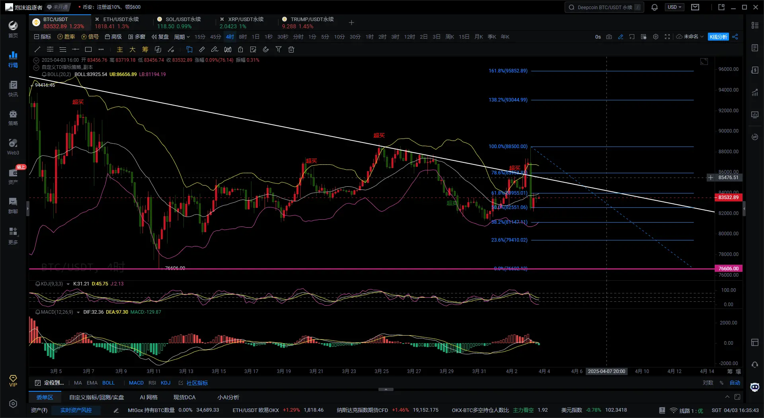Click the screenshot camera icon
The height and width of the screenshot is (418, 764).
pyautogui.click(x=609, y=37)
